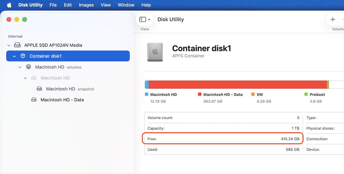The image size is (344, 174).
Task: Click the 2.9 GB value
Action: click(316, 101)
